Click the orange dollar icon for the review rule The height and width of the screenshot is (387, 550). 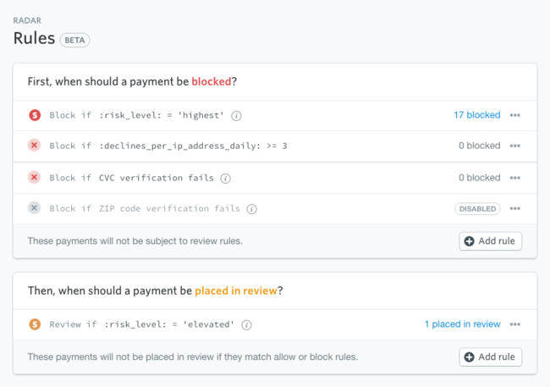[35, 324]
